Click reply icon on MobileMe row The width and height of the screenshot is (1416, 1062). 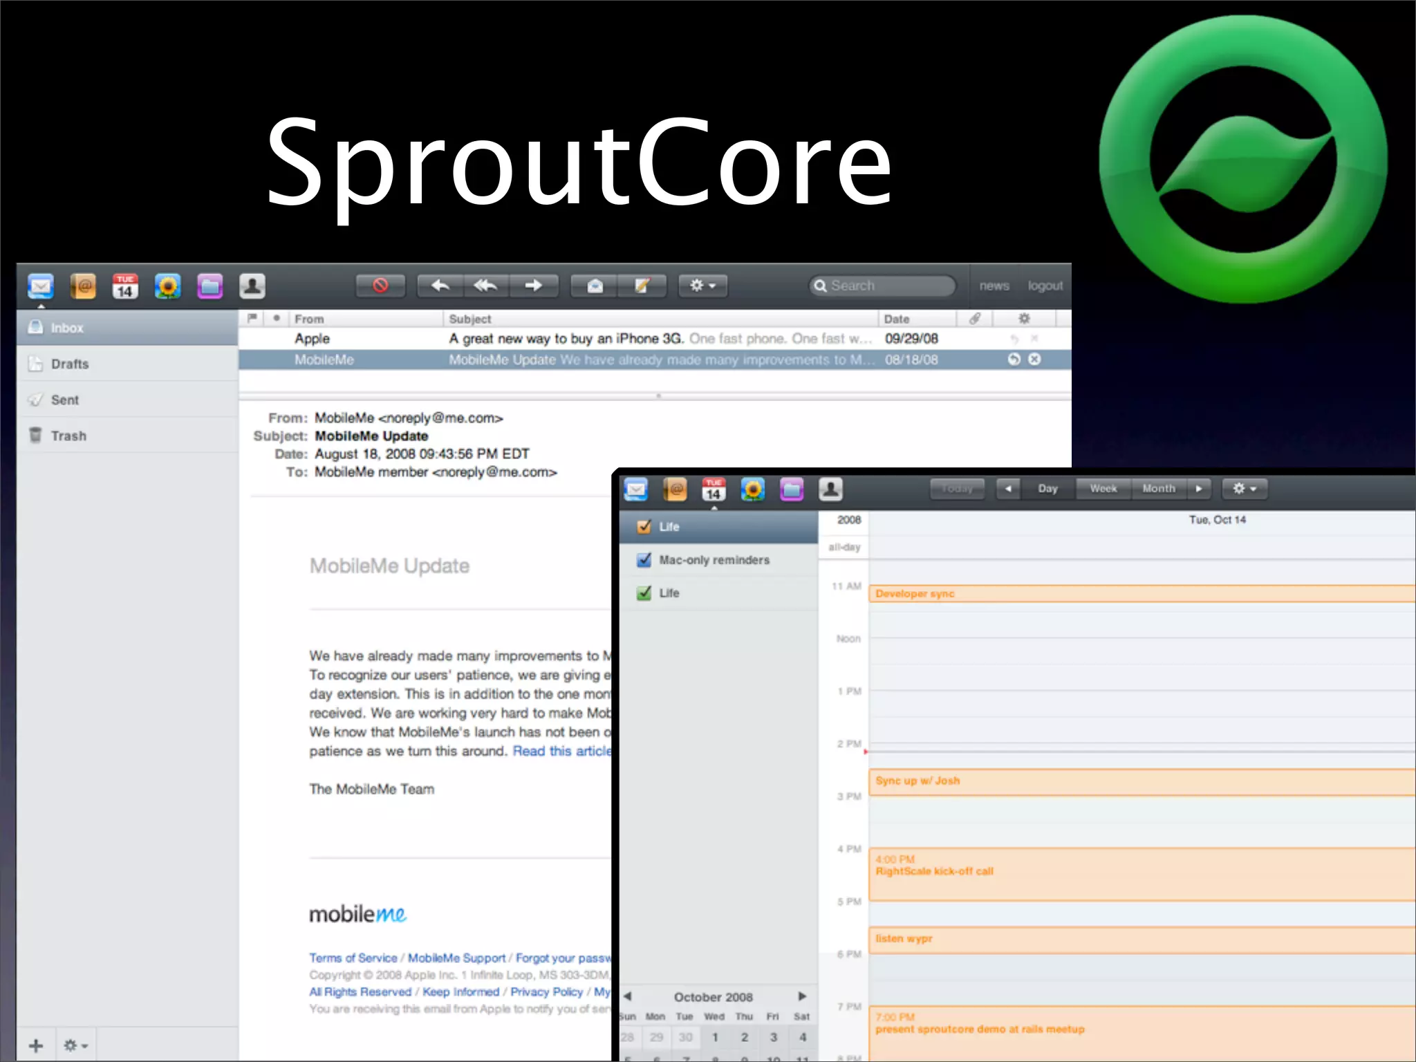[1014, 360]
